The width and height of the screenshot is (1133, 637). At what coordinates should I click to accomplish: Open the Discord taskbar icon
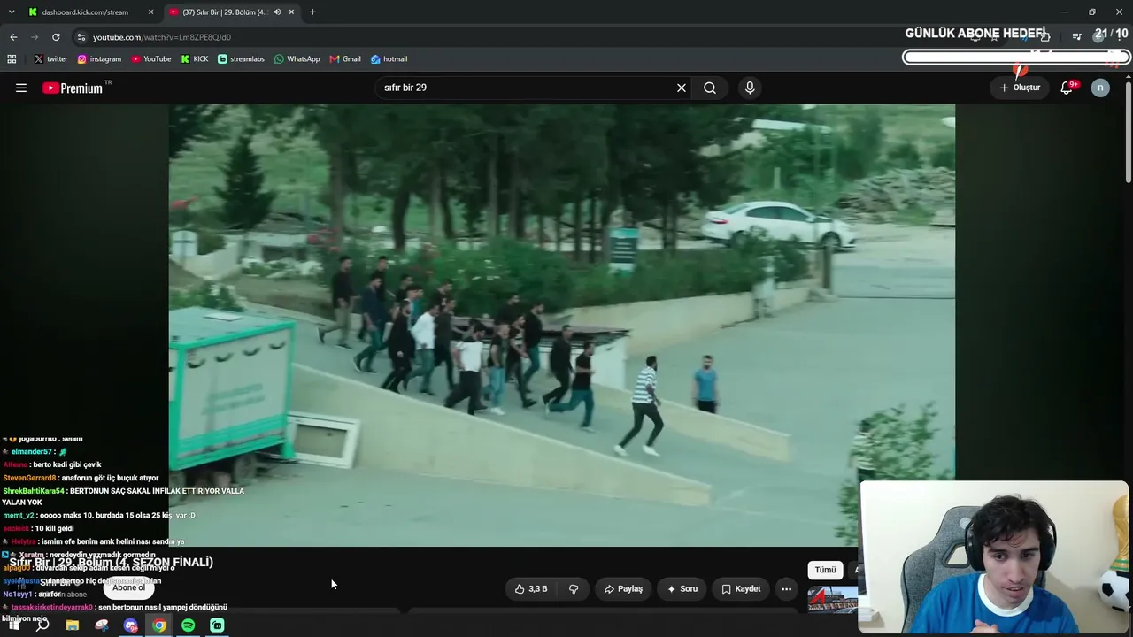[131, 625]
